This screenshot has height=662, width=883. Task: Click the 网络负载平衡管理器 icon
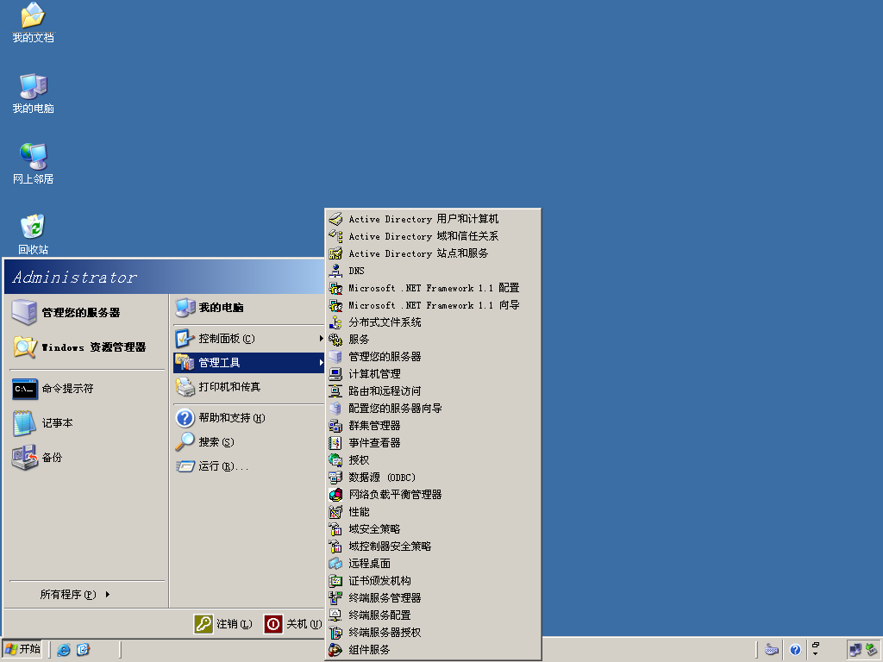(335, 495)
